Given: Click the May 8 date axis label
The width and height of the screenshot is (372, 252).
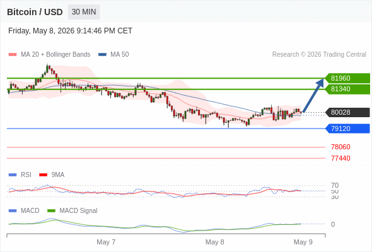Looking at the screenshot, I should coord(214,242).
